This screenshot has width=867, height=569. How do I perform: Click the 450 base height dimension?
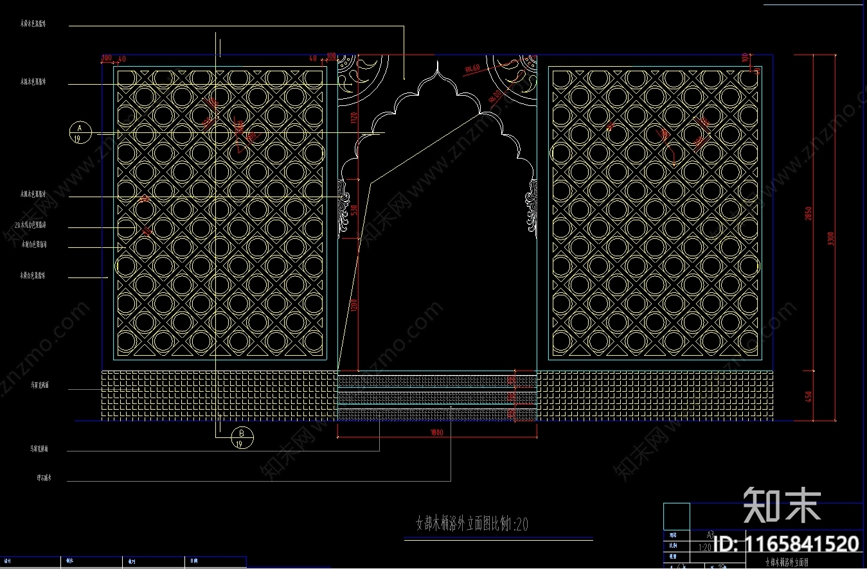point(809,396)
